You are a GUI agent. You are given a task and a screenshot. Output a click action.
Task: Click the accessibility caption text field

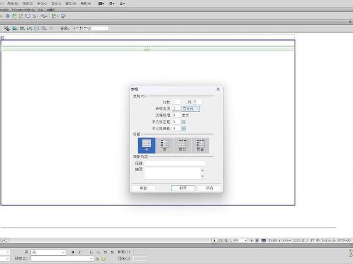point(175,163)
